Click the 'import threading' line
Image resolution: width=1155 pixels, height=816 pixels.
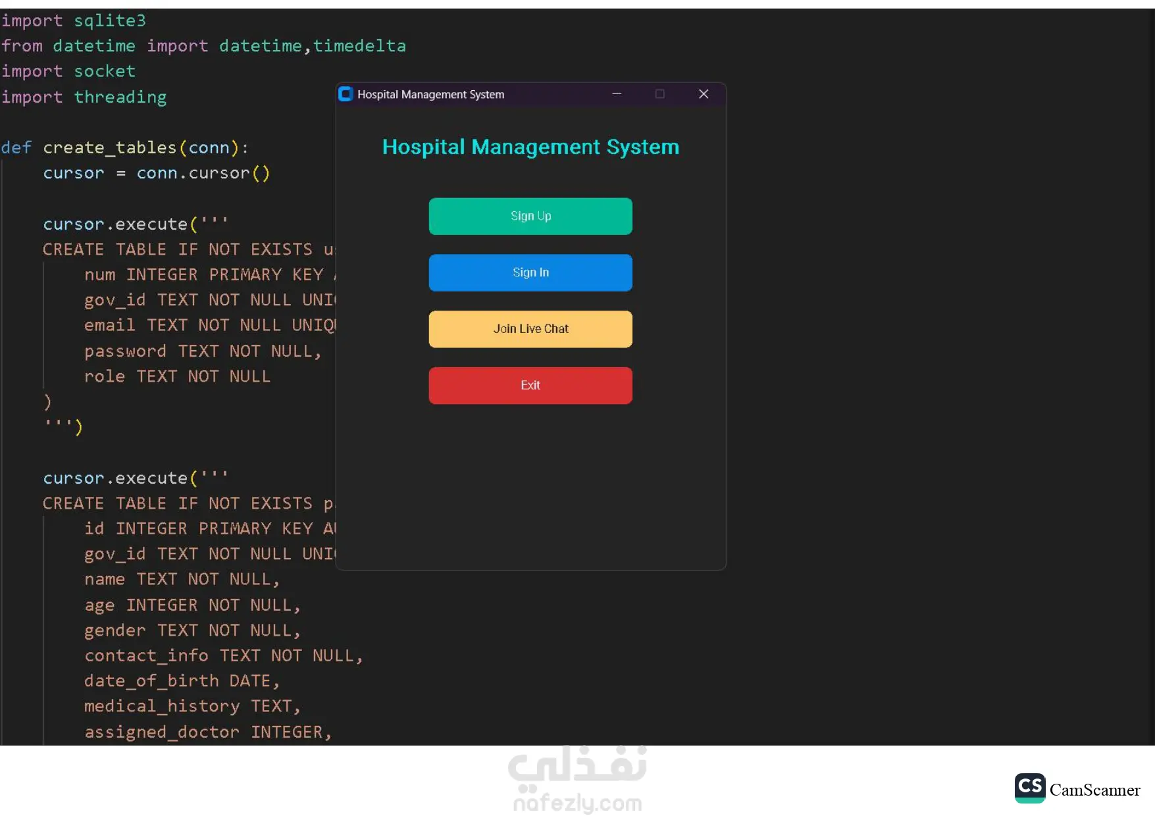[84, 97]
